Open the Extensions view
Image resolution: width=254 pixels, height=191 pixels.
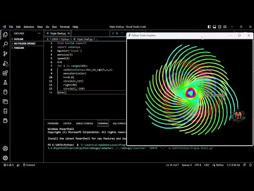[x=5, y=73]
